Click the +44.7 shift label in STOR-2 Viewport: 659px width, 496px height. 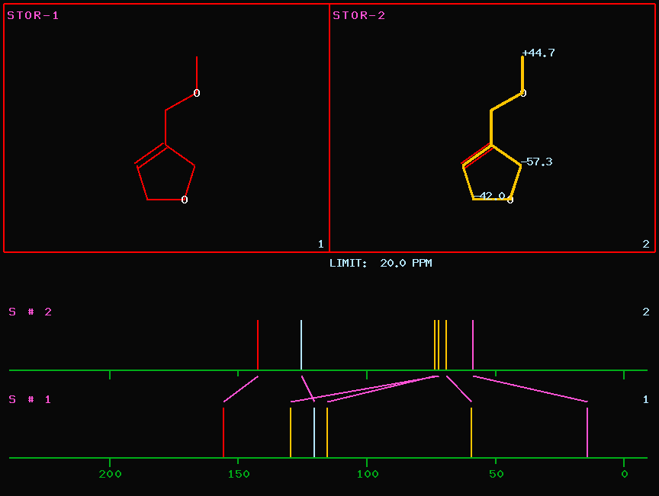coord(538,53)
